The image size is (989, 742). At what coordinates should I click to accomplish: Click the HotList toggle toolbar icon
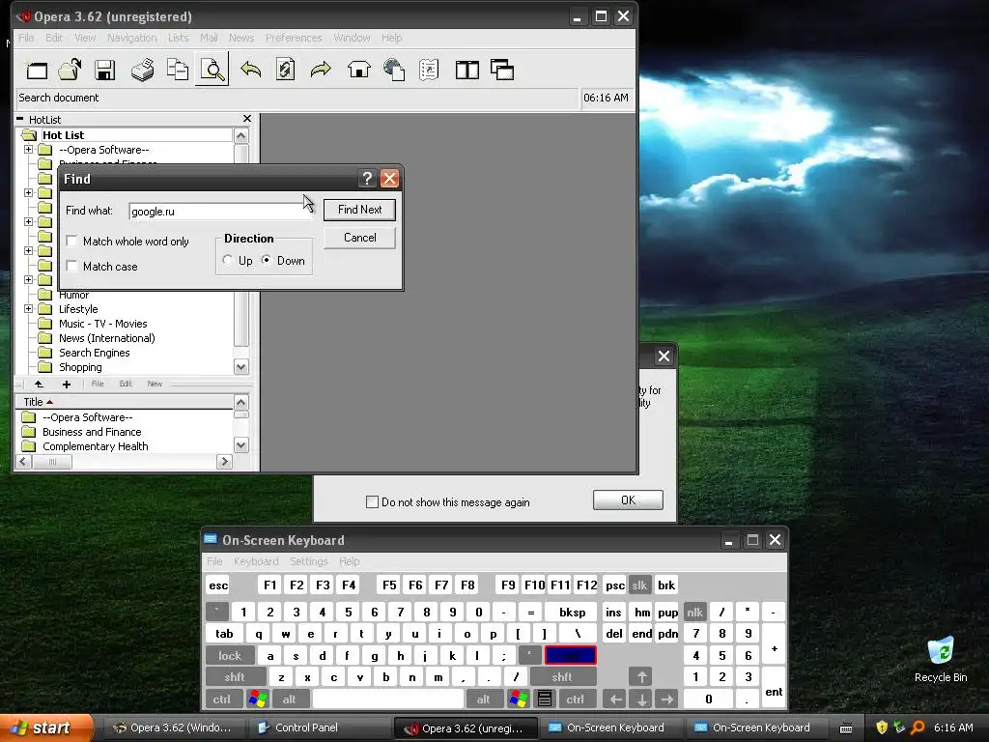tap(429, 70)
